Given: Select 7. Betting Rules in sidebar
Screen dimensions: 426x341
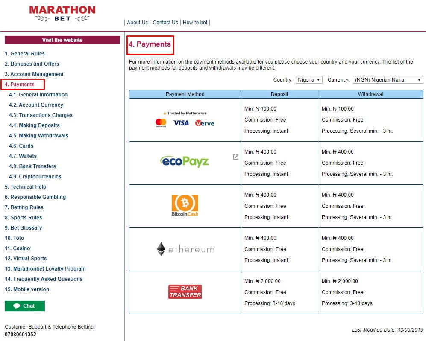Looking at the screenshot, I should pos(24,207).
